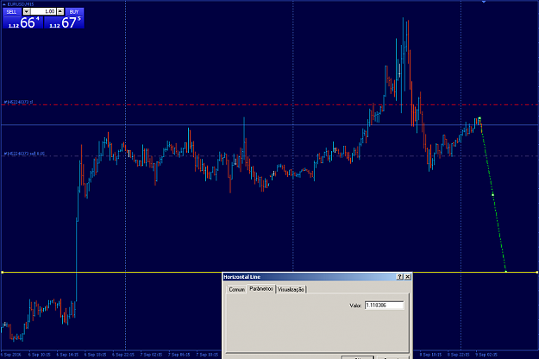Click the 1.00 volume input field
This screenshot has height=359, width=539.
[x=43, y=12]
